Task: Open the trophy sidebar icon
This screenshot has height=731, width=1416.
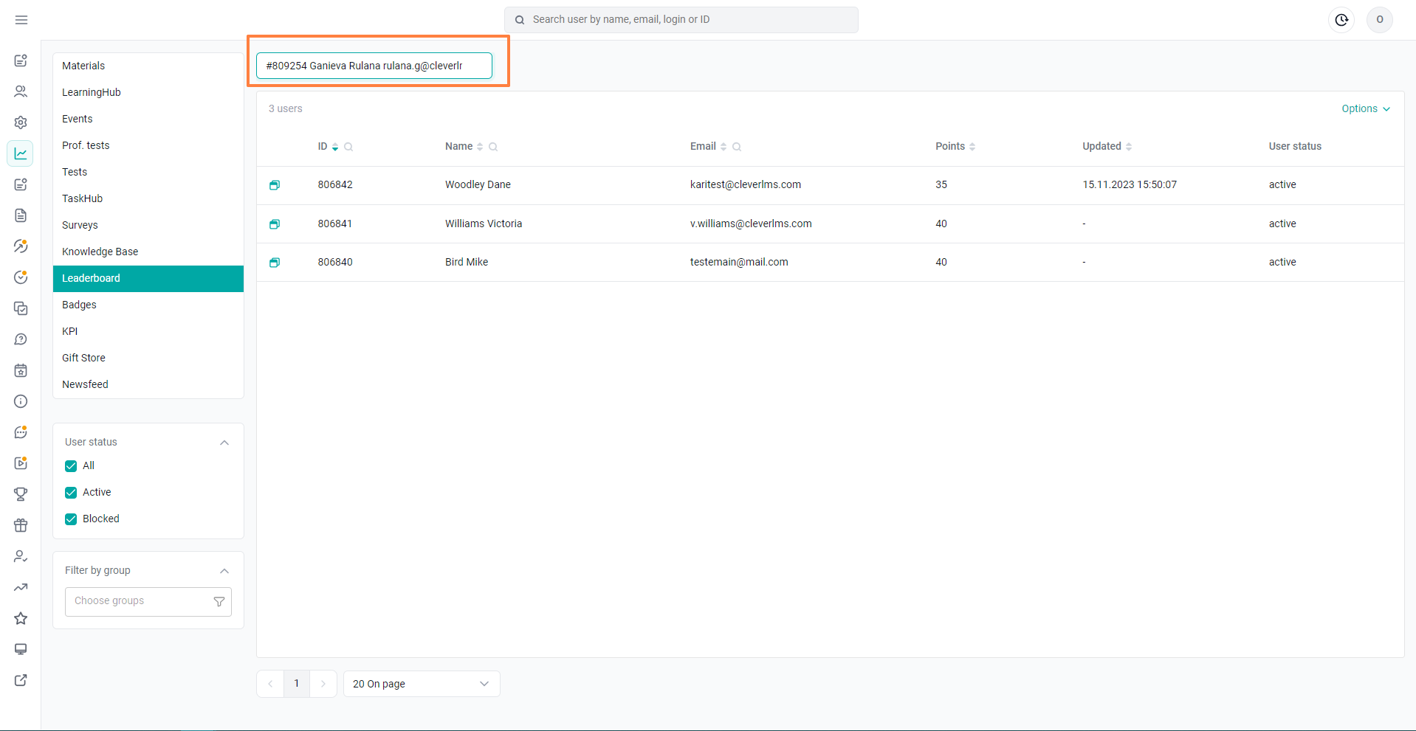Action: (x=21, y=494)
